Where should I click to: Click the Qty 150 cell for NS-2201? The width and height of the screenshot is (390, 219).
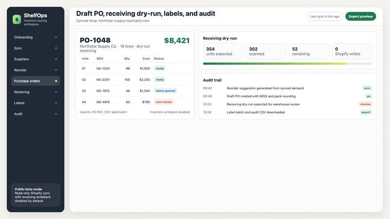coord(127,79)
